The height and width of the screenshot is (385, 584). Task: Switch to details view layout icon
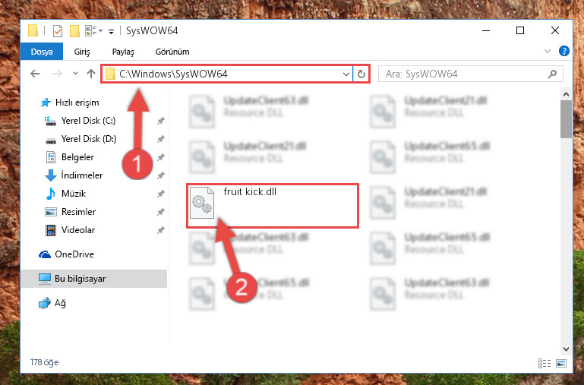click(x=545, y=363)
